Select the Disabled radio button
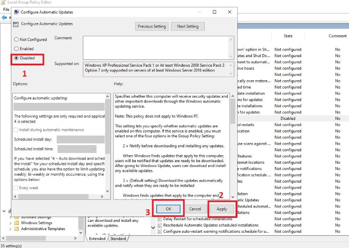Viewport: 349px width, 248px height. [x=16, y=58]
